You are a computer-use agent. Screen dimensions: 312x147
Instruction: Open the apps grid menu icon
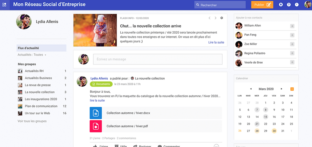[4, 5]
